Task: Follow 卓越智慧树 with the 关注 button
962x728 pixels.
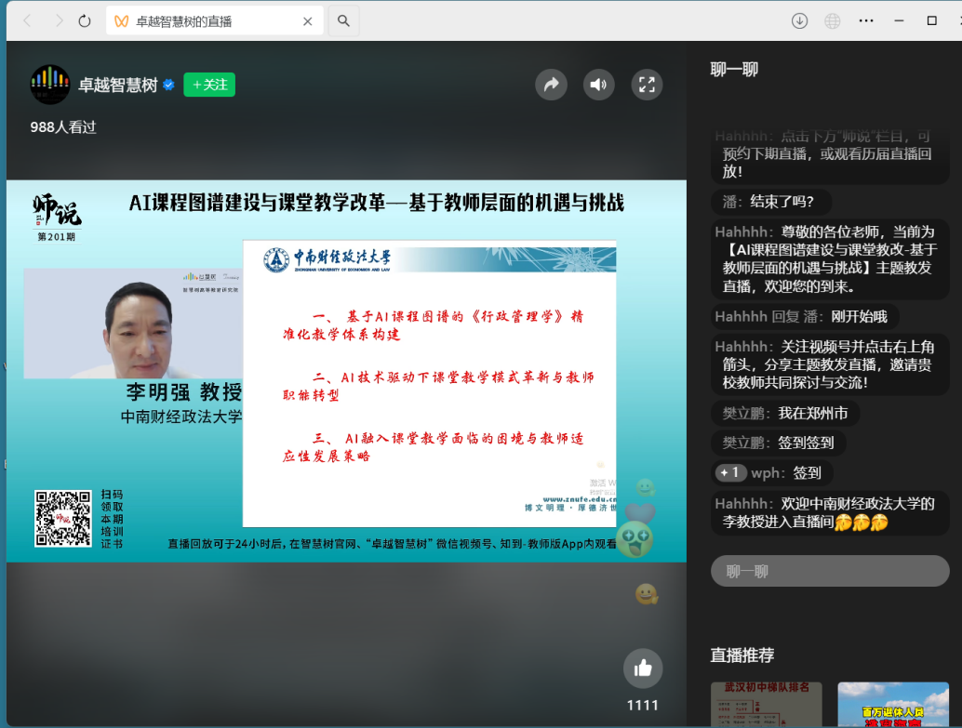Action: tap(209, 85)
